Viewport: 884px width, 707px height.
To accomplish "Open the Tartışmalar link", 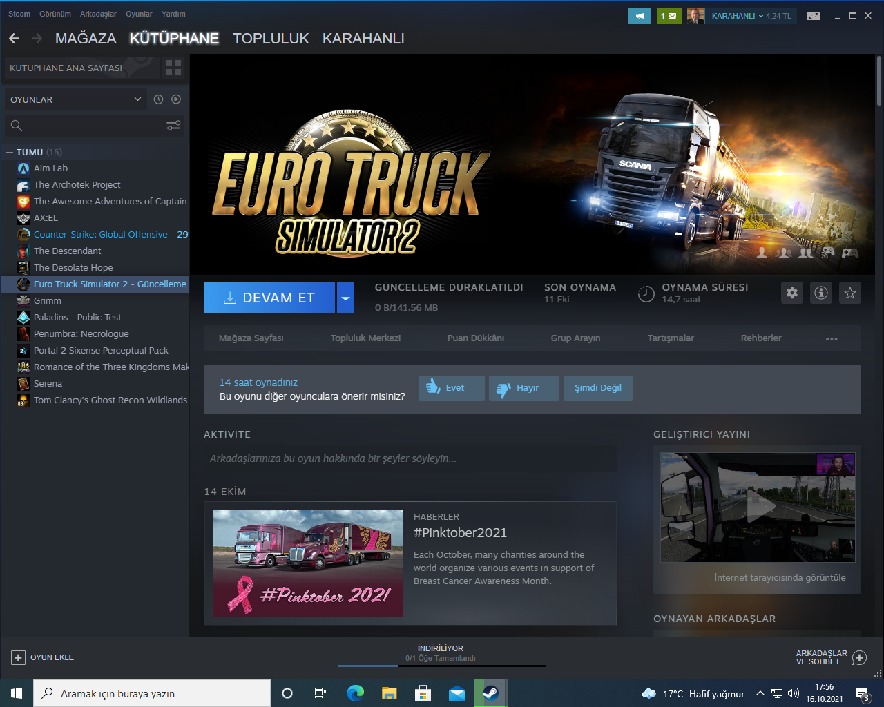I will pyautogui.click(x=671, y=338).
